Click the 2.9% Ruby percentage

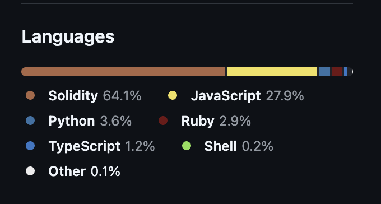235,121
